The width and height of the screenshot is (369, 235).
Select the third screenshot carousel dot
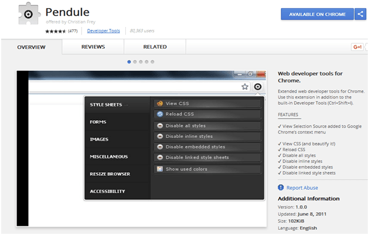pos(141,62)
